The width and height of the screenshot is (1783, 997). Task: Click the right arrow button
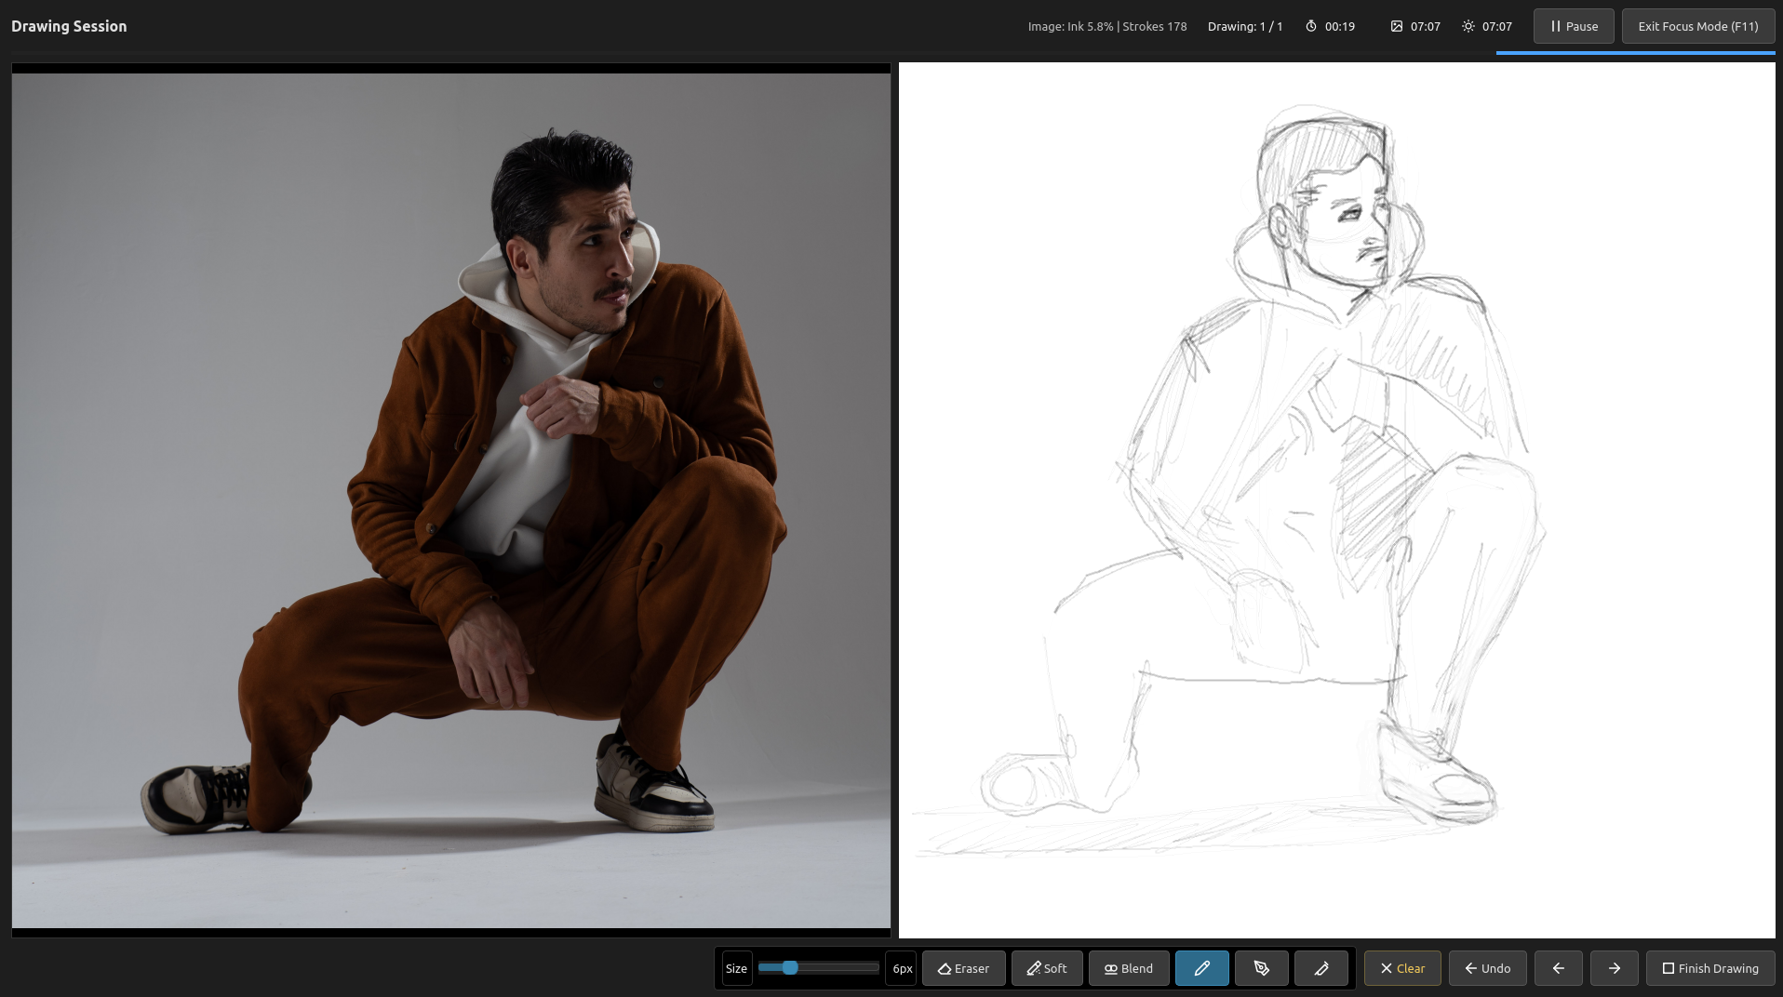1615,968
